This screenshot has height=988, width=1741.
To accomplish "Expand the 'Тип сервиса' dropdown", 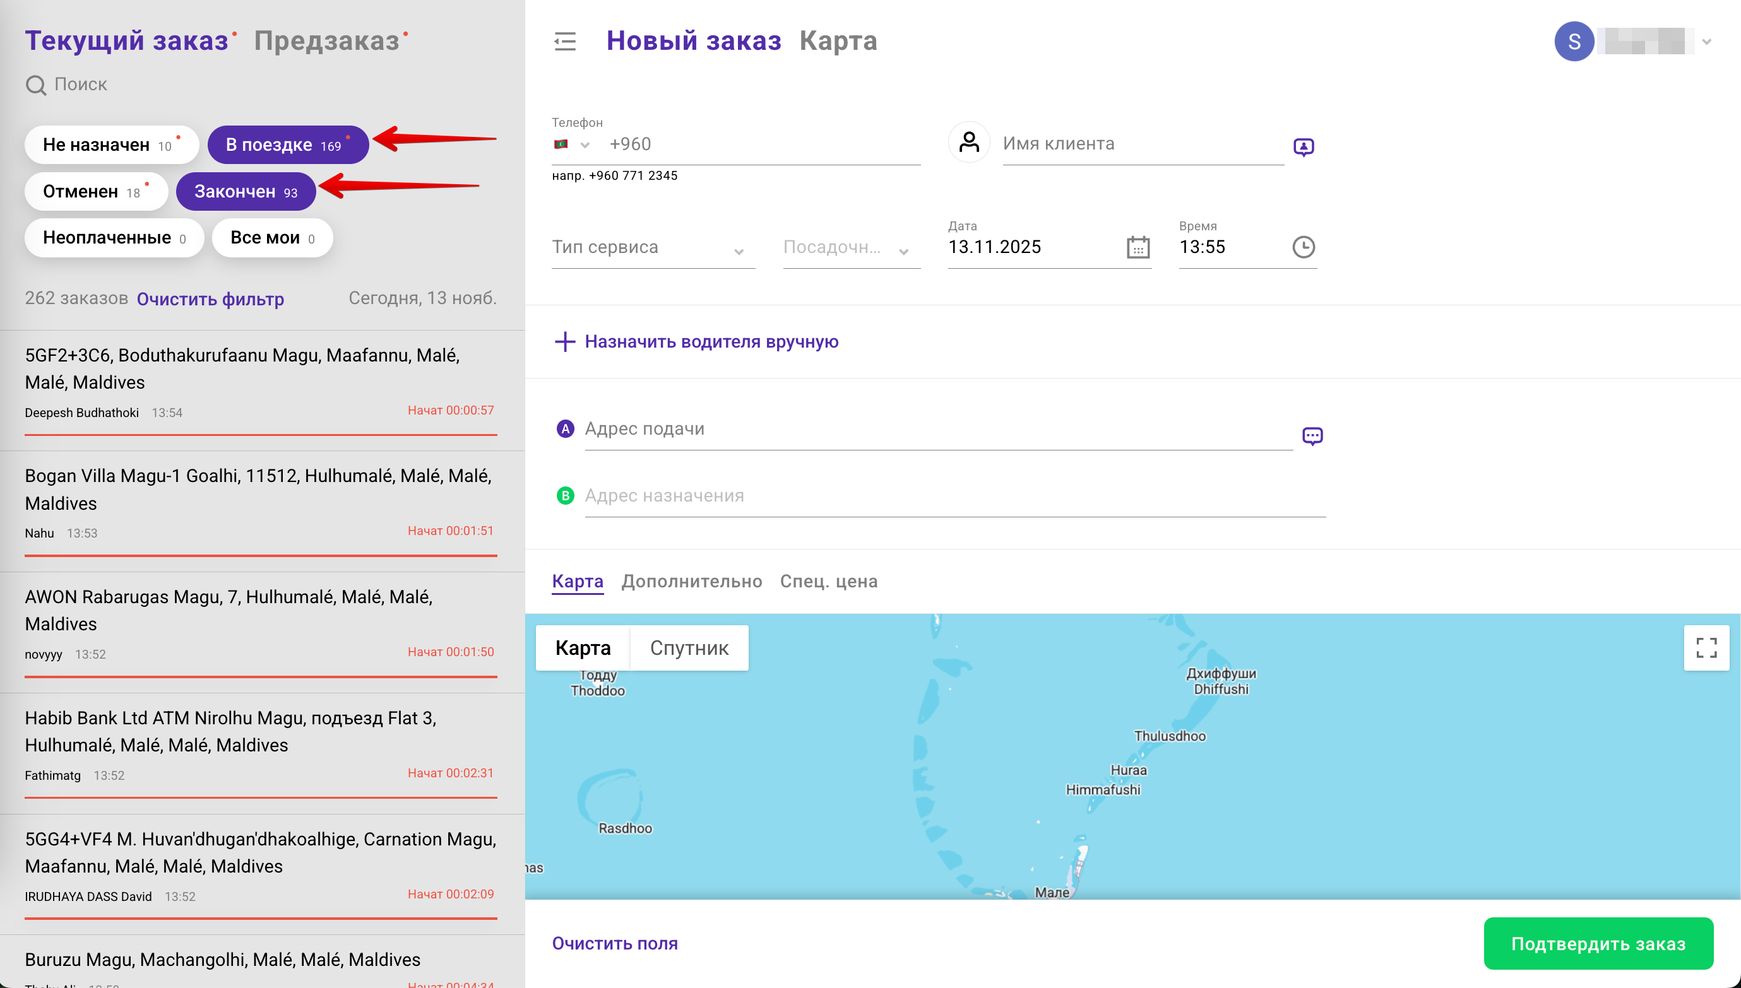I will point(652,248).
